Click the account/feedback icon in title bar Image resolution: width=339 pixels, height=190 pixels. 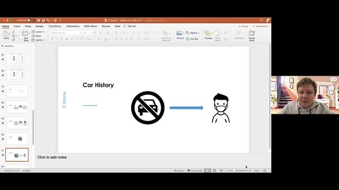[x=267, y=20]
